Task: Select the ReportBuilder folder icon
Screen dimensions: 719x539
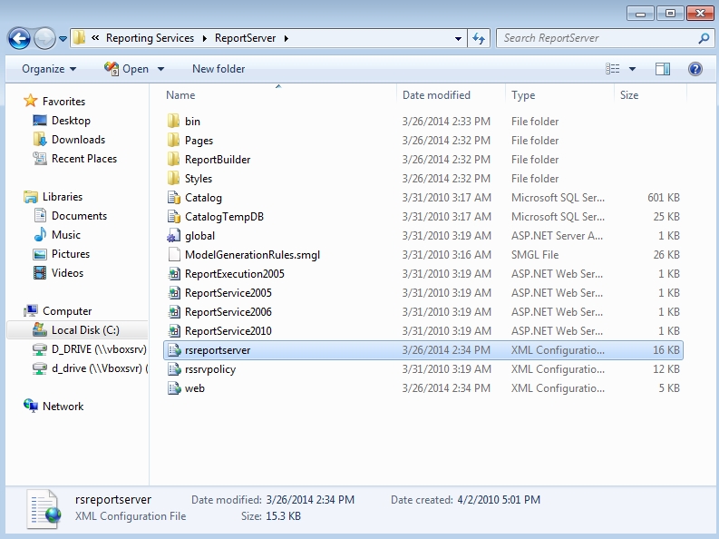Action: click(x=173, y=159)
